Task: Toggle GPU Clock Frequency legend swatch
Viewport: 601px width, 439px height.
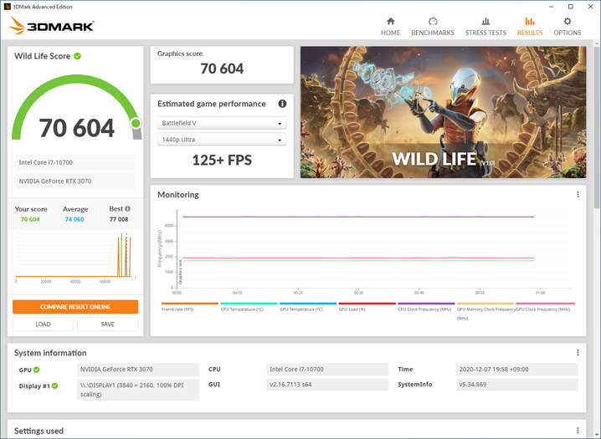Action: tap(545, 304)
